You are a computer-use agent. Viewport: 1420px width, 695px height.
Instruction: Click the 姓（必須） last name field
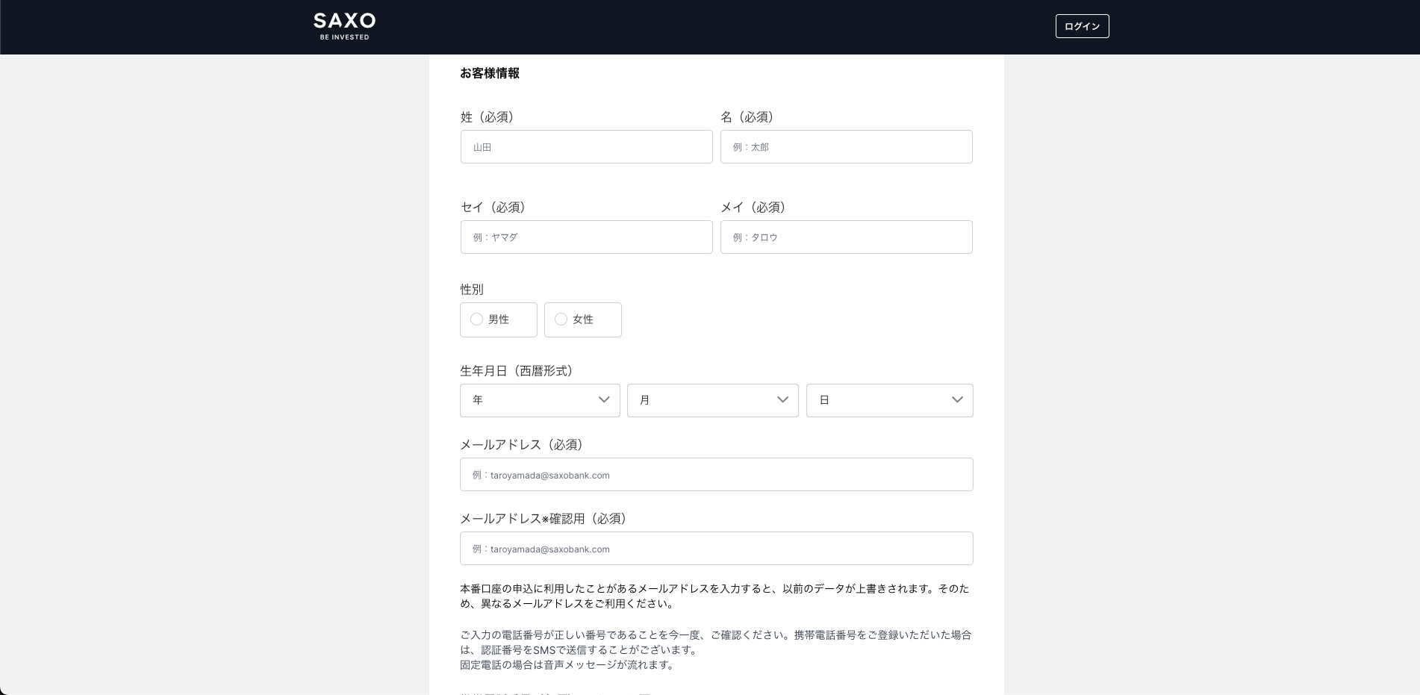click(586, 146)
